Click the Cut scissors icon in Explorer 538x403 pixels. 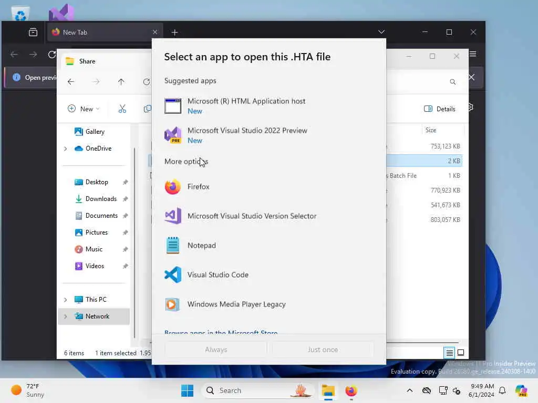(x=122, y=109)
